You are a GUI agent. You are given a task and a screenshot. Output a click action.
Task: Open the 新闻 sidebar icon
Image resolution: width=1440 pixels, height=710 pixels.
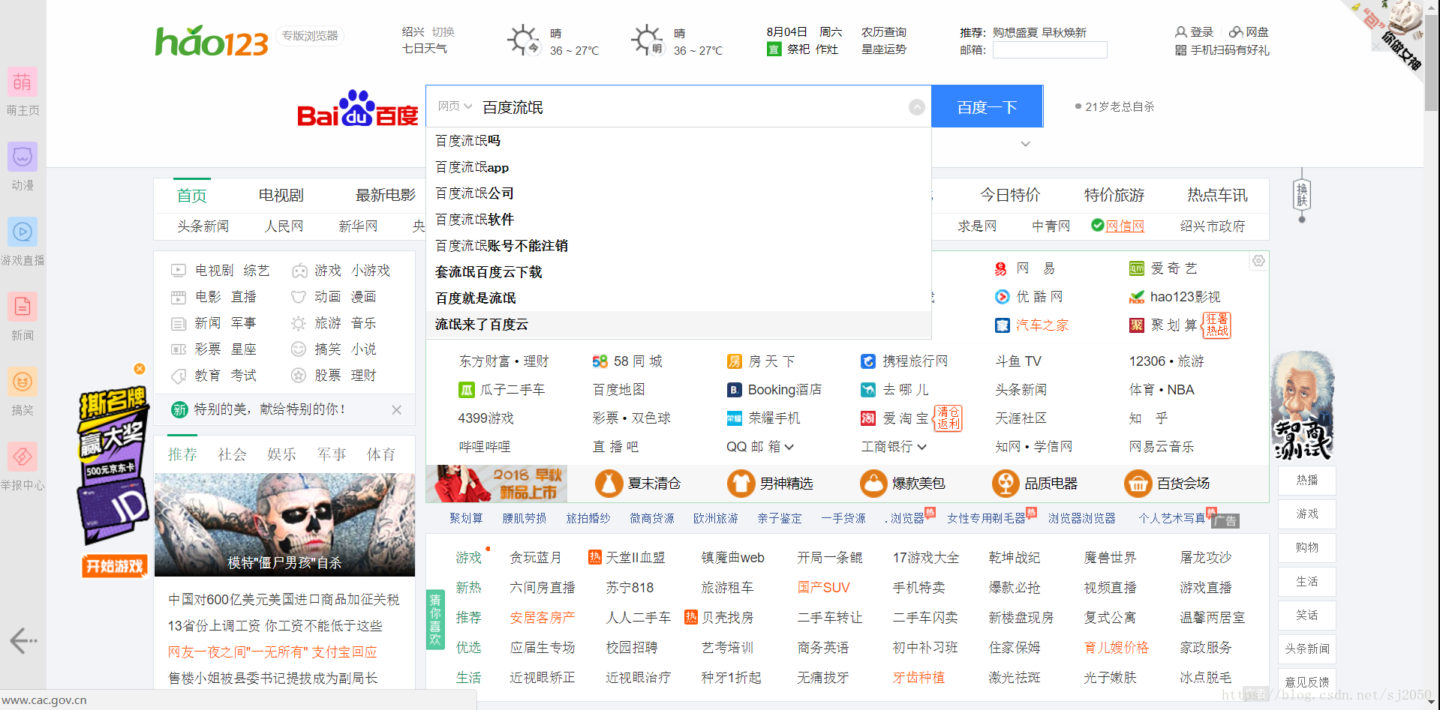coord(23,307)
